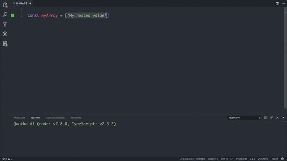287x161 pixels.
Task: Change language mode from TypeScript in status bar
Action: tap(241, 159)
